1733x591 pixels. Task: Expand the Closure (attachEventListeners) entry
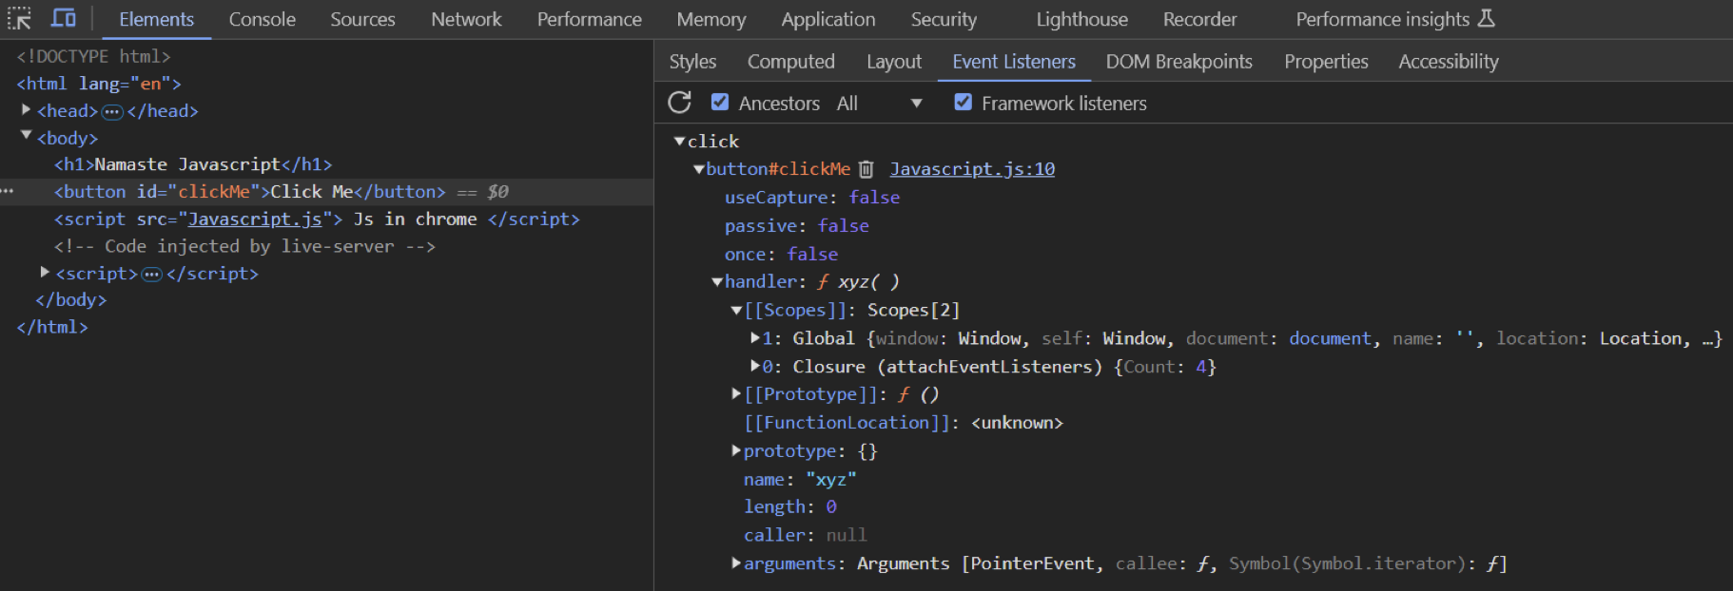[755, 366]
